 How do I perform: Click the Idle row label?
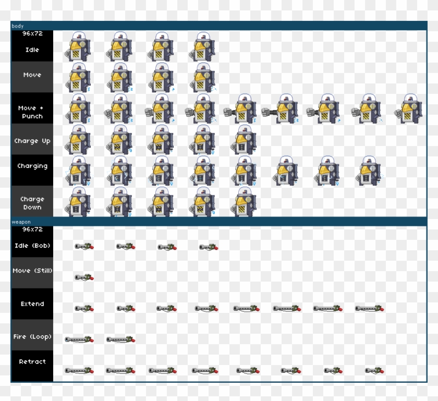click(31, 50)
